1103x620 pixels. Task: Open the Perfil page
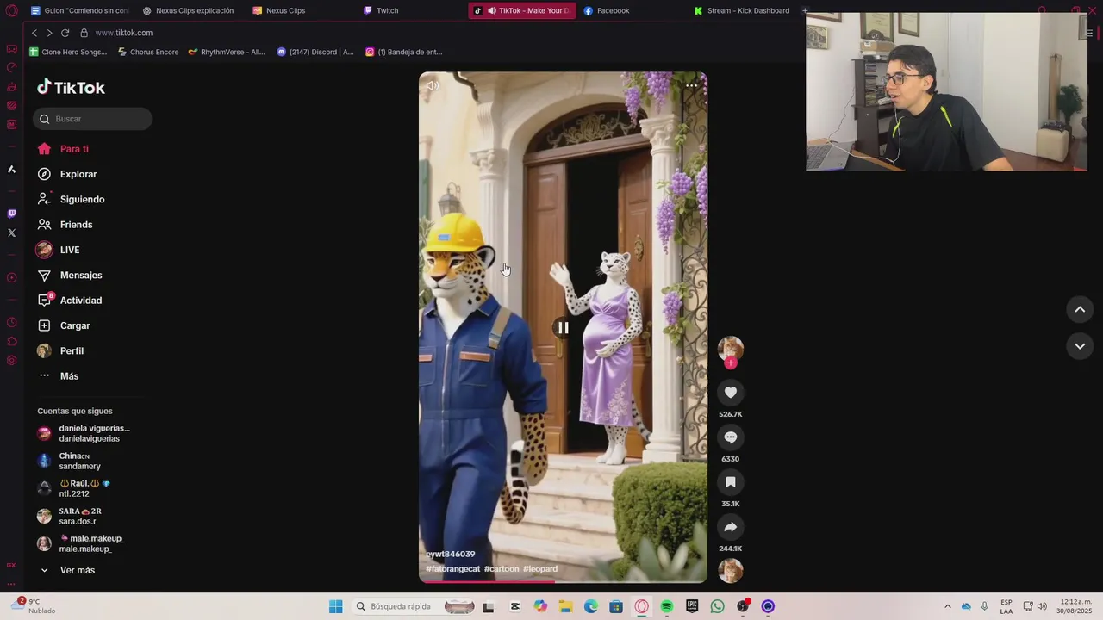pyautogui.click(x=59, y=350)
